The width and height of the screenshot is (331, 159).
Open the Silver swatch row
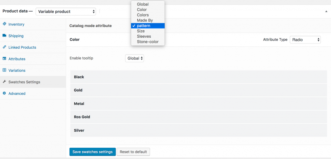pyautogui.click(x=198, y=130)
